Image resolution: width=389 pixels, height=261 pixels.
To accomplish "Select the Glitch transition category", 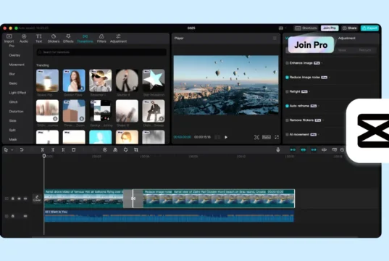I will click(13, 102).
